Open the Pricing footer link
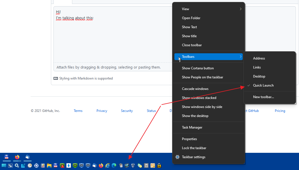The width and height of the screenshot is (299, 170). [280, 111]
